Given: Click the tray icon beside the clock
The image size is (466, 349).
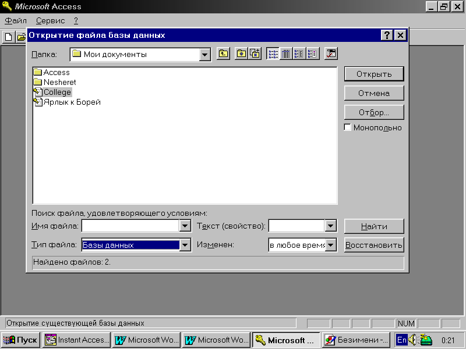Looking at the screenshot, I should 426,340.
